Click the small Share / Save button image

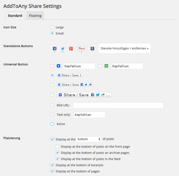(70, 75)
